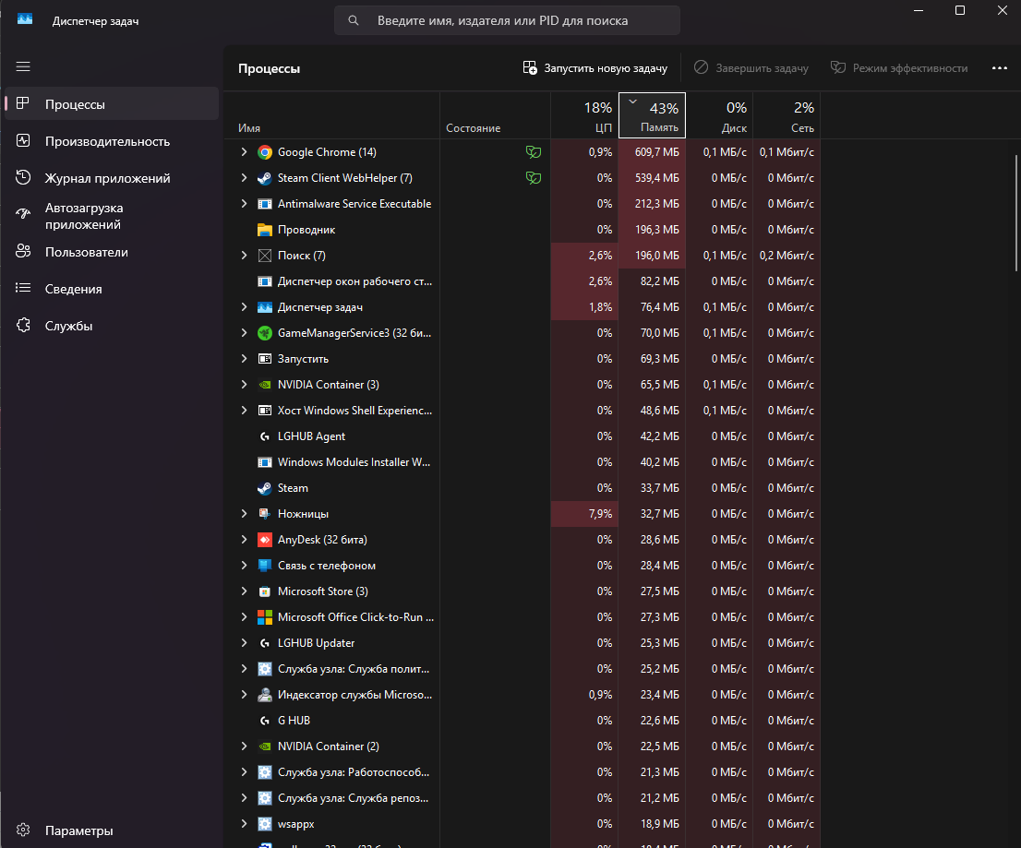
Task: Expand the NVIDIA Container (3) group
Action: (245, 385)
